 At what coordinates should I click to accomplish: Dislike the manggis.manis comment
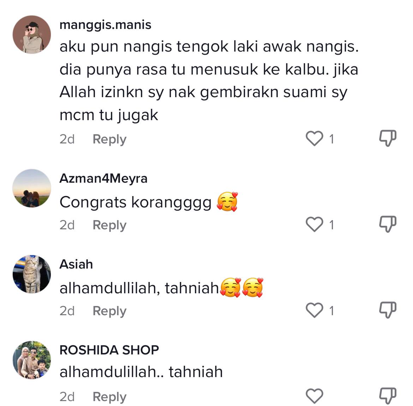(x=388, y=139)
